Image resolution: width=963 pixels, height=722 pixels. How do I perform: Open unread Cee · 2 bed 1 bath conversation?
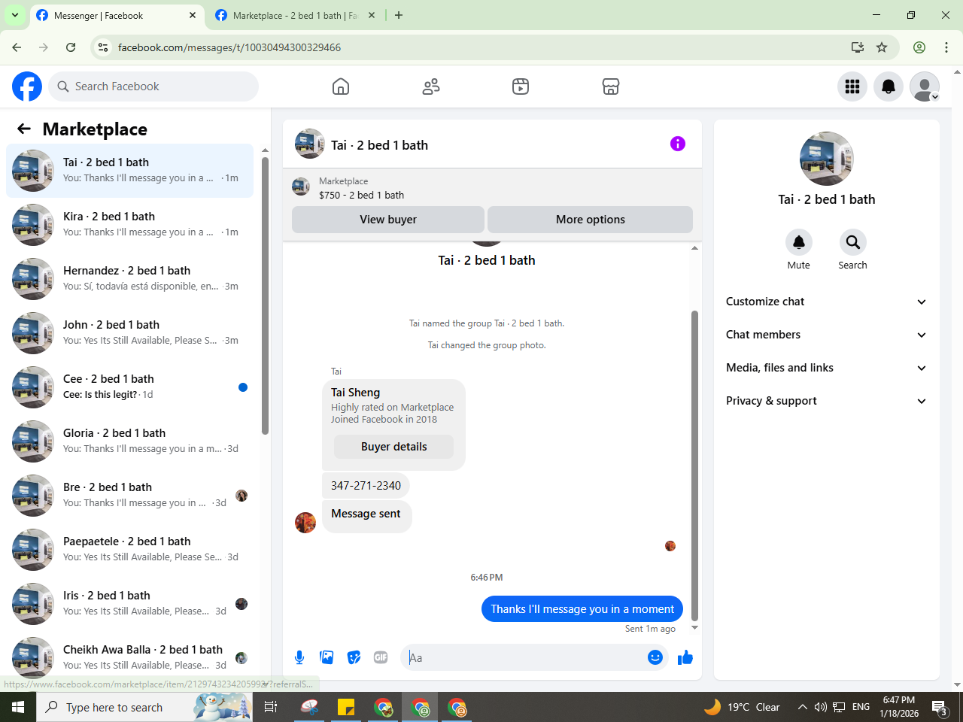(129, 387)
